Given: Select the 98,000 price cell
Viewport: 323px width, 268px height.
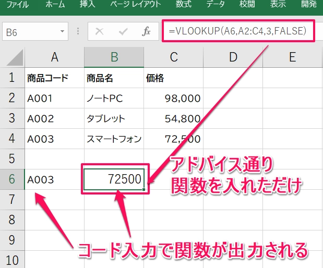Looking at the screenshot, I should (x=173, y=98).
